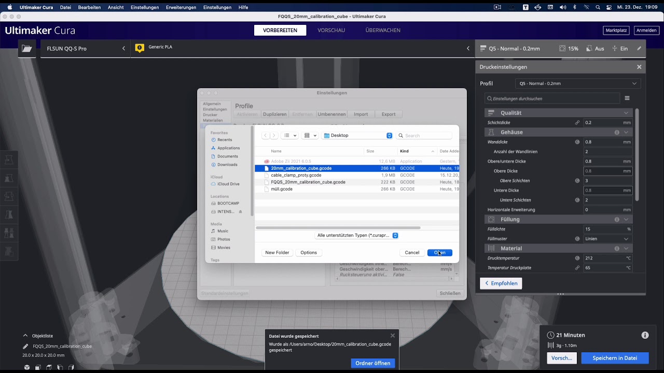
Task: Collapse the Material section
Action: [626, 248]
